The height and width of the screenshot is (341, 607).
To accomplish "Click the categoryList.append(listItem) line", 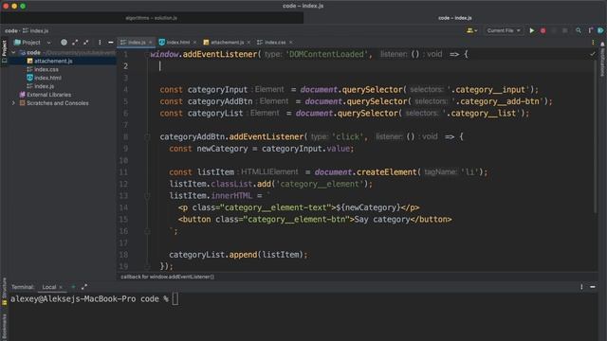I will [x=238, y=255].
